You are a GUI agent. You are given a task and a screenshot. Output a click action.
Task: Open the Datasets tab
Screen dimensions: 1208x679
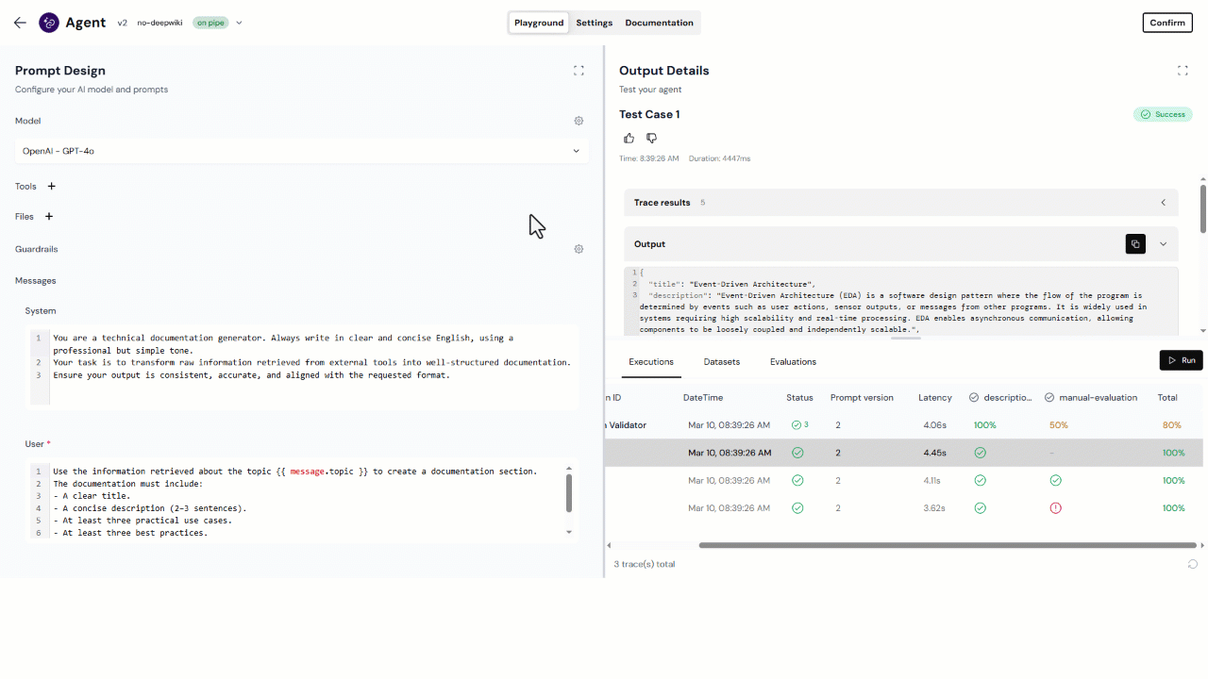[721, 362]
